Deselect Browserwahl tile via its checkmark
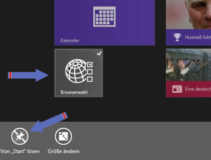Image resolution: width=211 pixels, height=160 pixels. click(x=99, y=53)
